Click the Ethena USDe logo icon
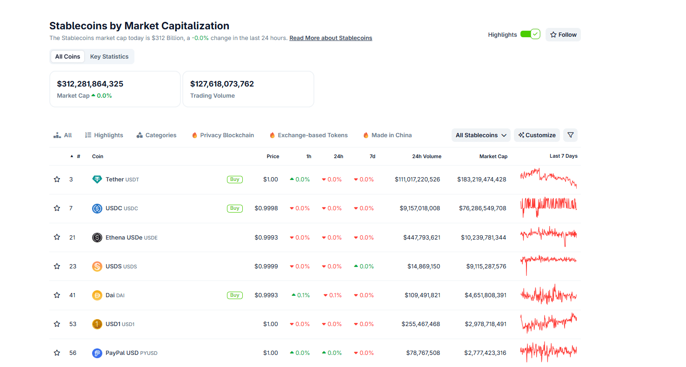 97,238
